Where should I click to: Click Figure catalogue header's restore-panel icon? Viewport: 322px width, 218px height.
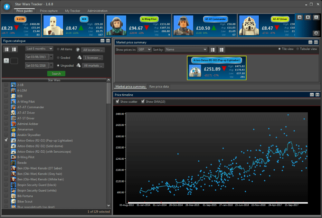click(102, 41)
